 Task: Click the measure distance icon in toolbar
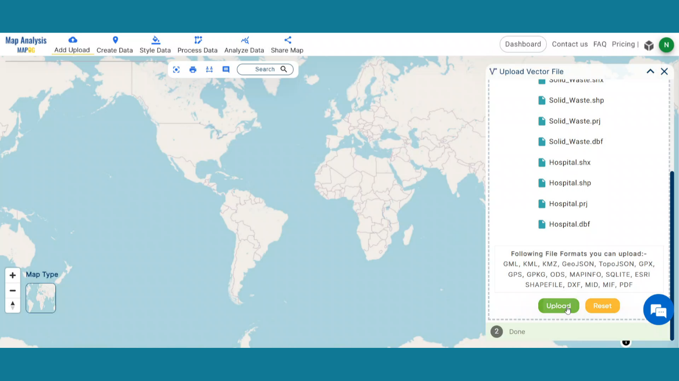tap(209, 70)
